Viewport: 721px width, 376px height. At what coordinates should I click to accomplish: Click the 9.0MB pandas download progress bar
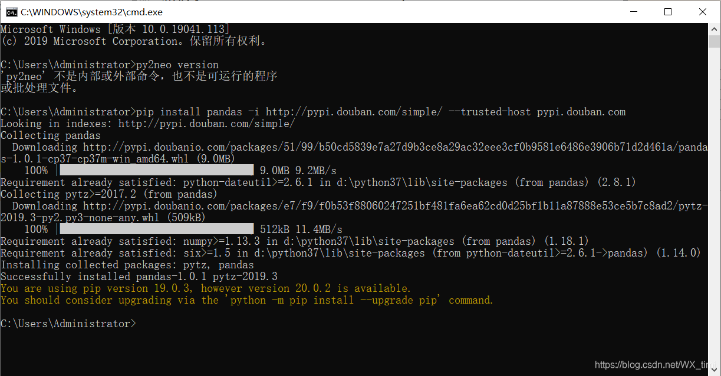coord(156,170)
